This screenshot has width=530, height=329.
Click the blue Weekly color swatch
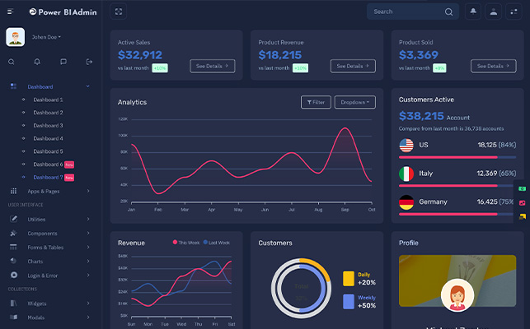(x=349, y=302)
